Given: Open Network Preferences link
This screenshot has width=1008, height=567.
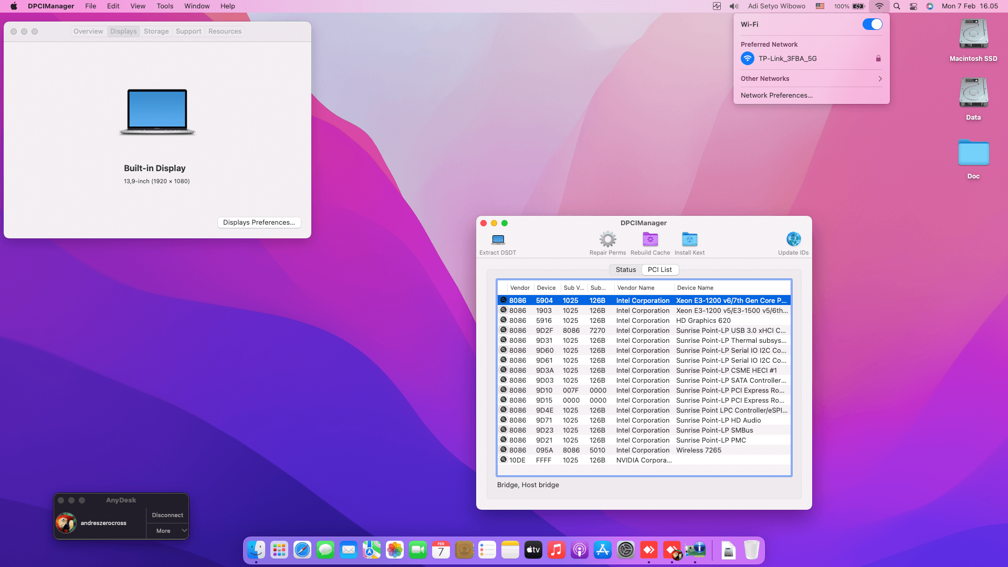Looking at the screenshot, I should click(776, 96).
